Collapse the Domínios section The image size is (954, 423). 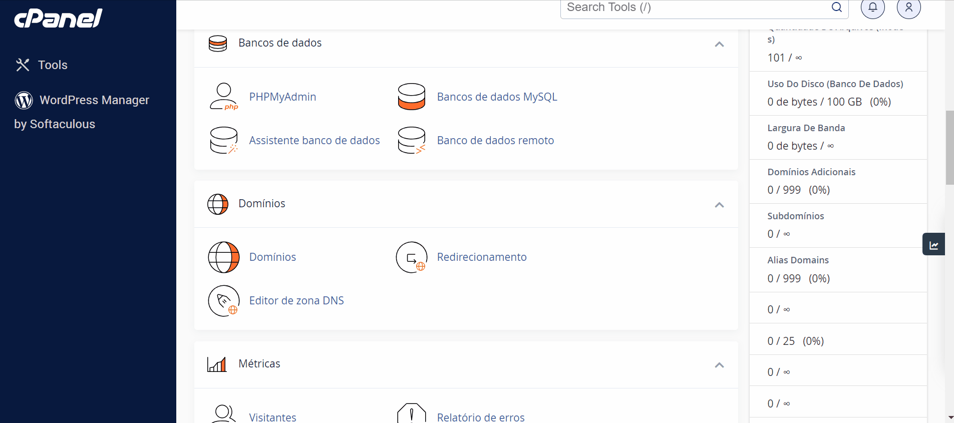click(719, 205)
